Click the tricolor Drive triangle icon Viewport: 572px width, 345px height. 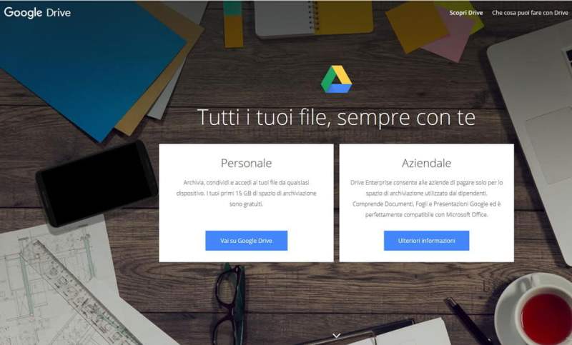pos(336,79)
